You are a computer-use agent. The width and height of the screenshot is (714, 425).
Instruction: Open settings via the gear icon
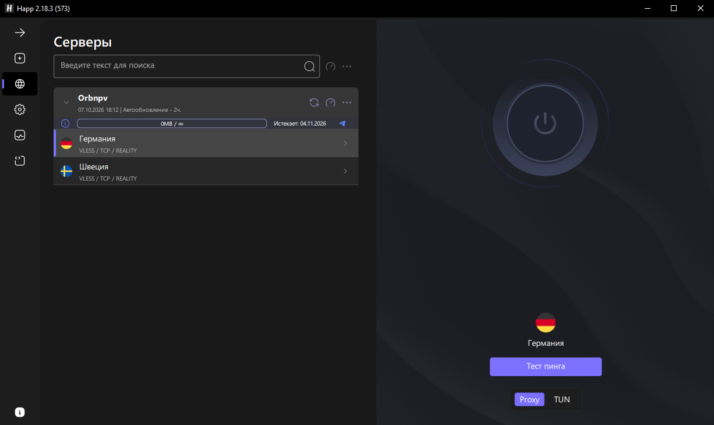coord(20,109)
